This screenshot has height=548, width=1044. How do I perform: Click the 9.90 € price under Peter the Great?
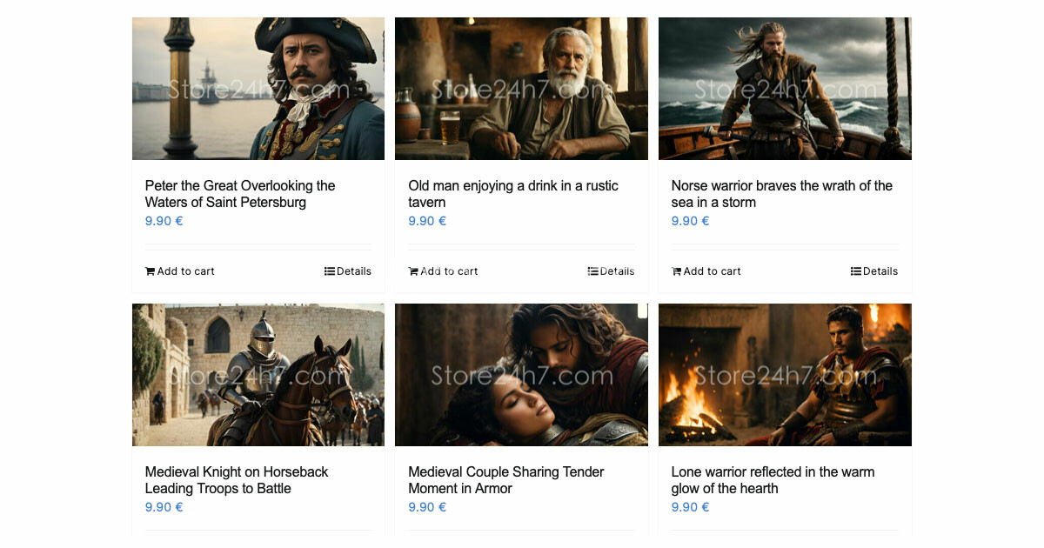[x=164, y=221]
